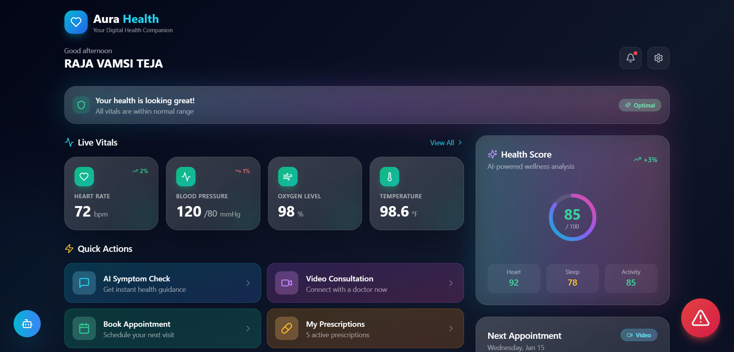Expand AI Symptom Check with its chevron

(248, 283)
